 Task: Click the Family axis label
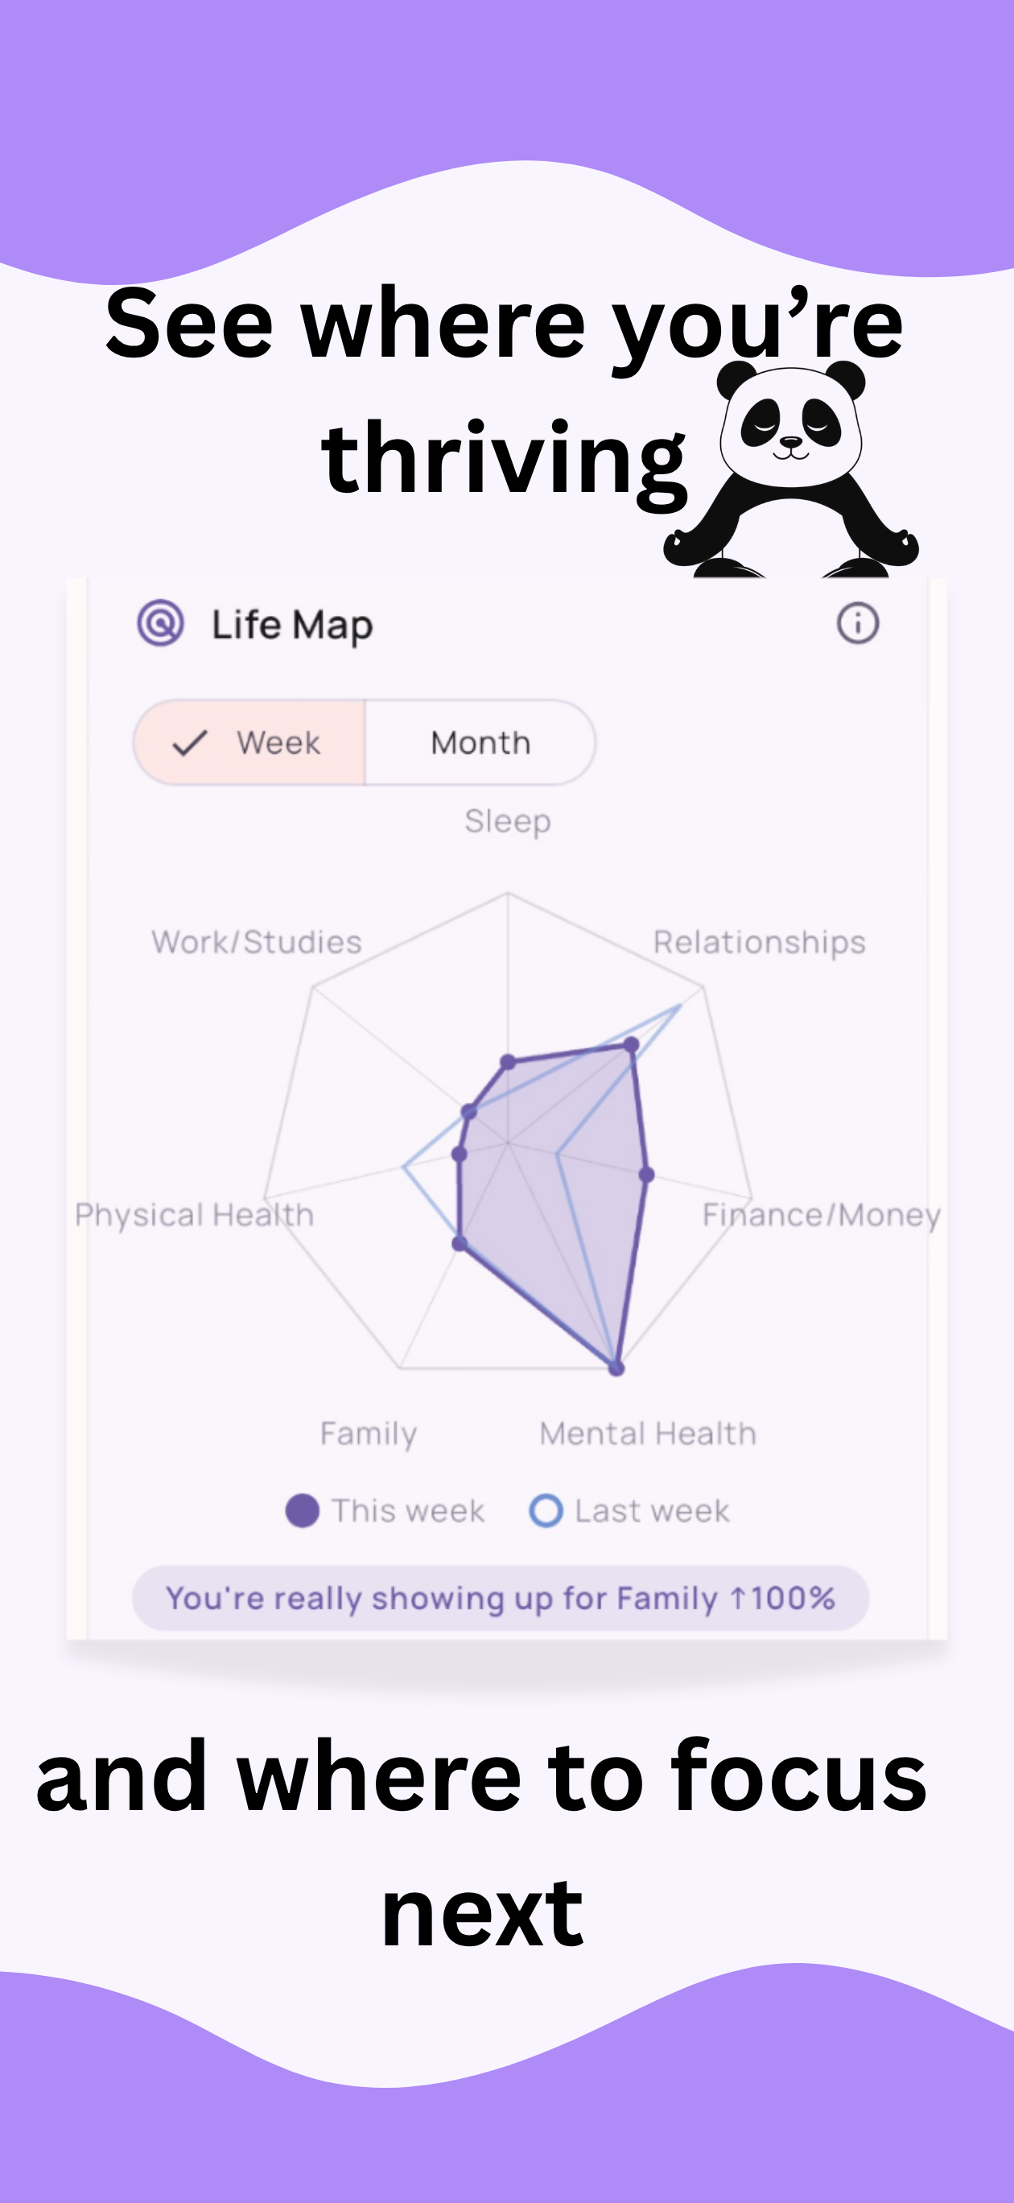pos(369,1434)
